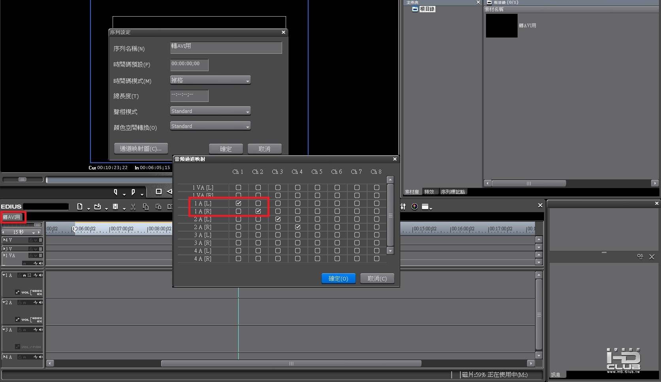Click the 通道映射圖(C)... button

point(141,149)
